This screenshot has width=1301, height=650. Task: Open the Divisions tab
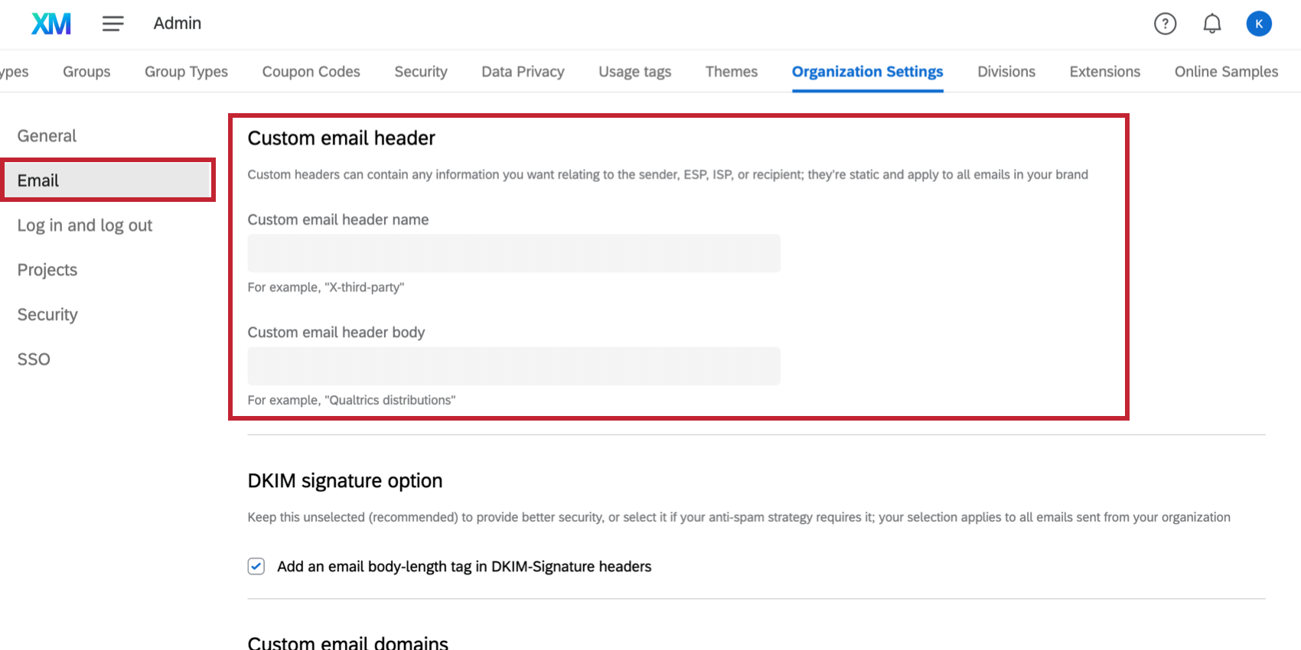[x=1006, y=71]
